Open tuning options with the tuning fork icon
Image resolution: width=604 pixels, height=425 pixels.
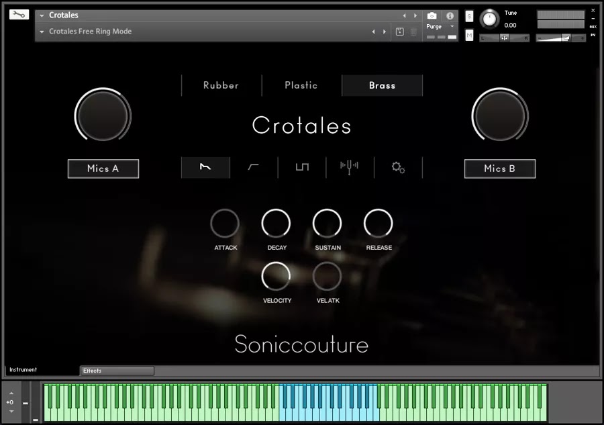350,167
